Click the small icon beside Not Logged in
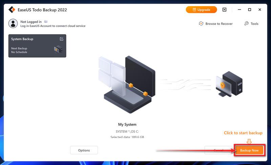This screenshot has height=165, width=271. [46, 22]
